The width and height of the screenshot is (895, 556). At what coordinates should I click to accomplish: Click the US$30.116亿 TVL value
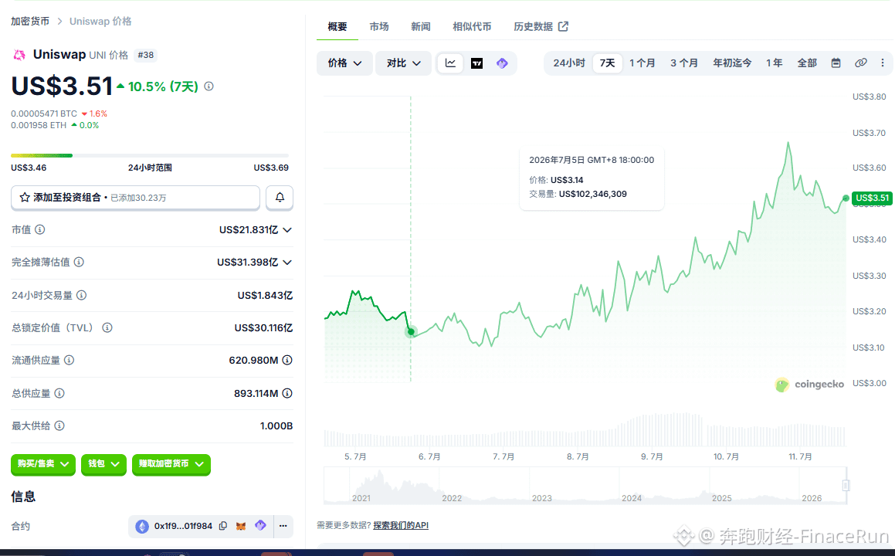tap(263, 327)
